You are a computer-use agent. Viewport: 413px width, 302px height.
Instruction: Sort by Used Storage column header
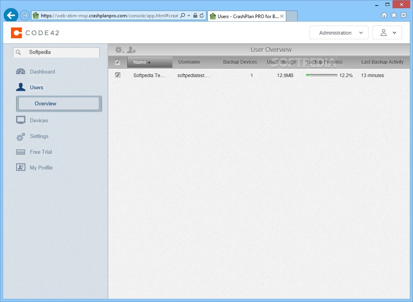click(281, 62)
